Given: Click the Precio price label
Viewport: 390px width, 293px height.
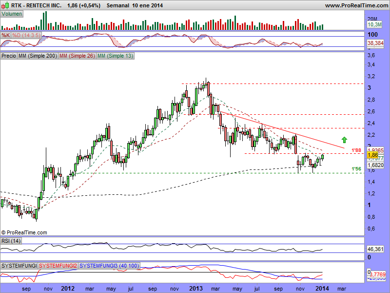Looking at the screenshot, I should [9, 56].
